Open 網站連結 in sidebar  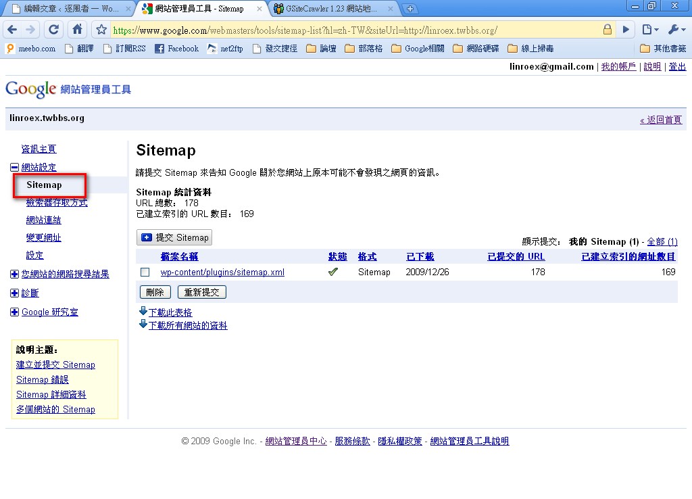(44, 220)
